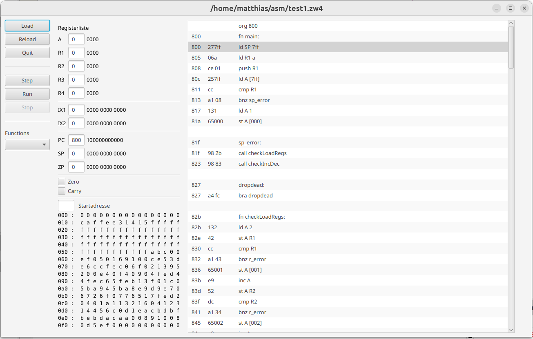Toggle the Carry flag checkbox

click(62, 191)
